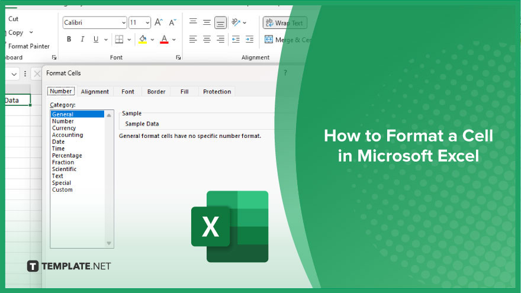Switch to Fill tab
521x293 pixels.
point(184,91)
